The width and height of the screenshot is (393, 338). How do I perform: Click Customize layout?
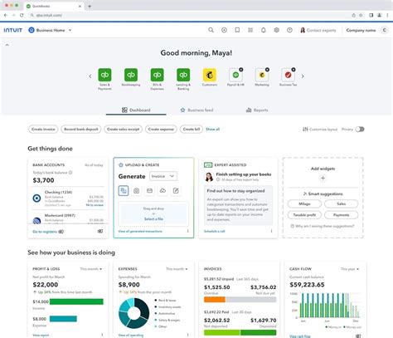pos(320,130)
